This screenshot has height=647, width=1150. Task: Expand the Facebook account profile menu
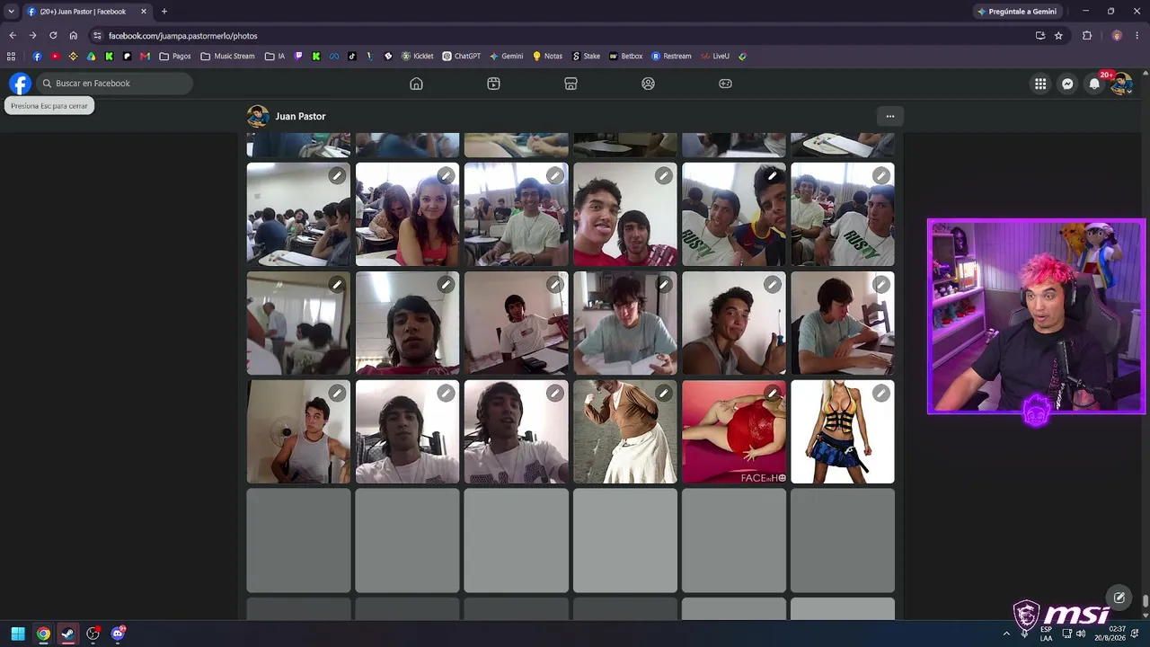click(1121, 84)
